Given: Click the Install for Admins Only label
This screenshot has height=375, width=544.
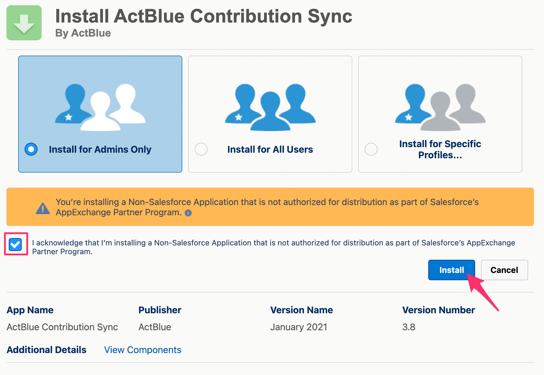Looking at the screenshot, I should tap(100, 149).
